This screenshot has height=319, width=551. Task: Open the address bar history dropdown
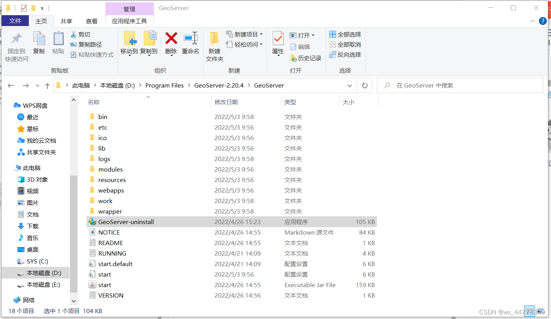tap(349, 86)
